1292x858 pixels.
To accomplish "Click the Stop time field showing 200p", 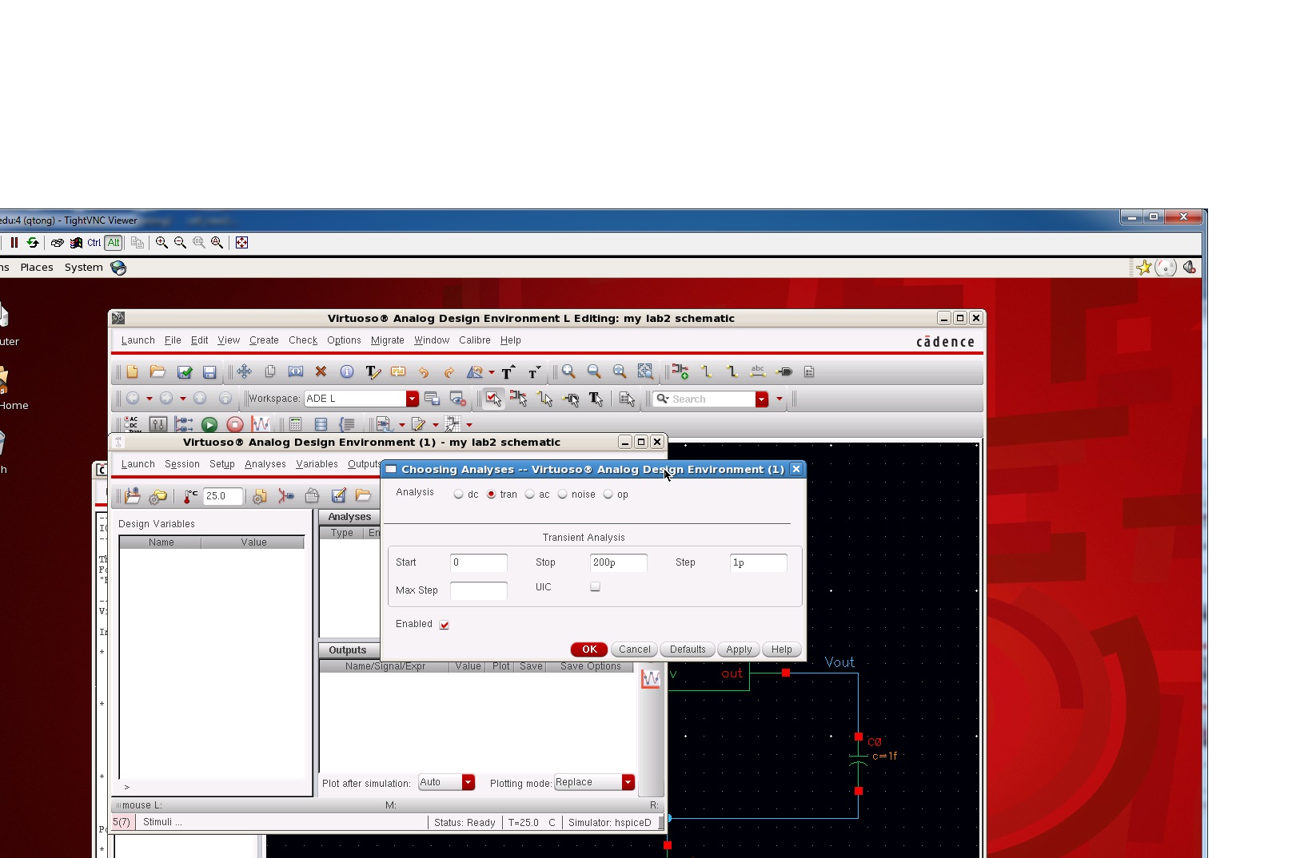I will pyautogui.click(x=618, y=562).
